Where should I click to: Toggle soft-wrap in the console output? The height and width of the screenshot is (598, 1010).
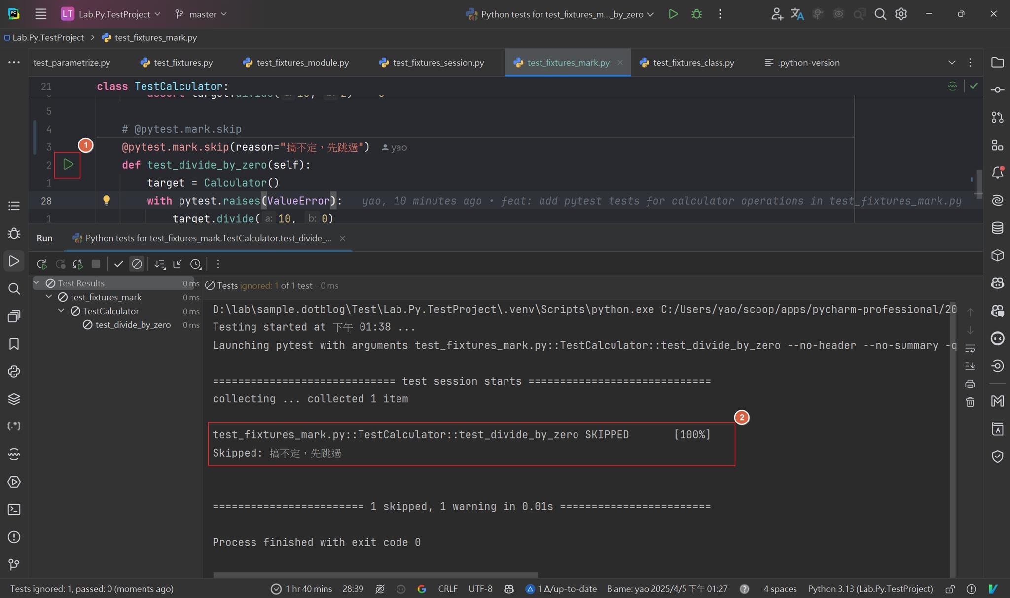point(970,349)
